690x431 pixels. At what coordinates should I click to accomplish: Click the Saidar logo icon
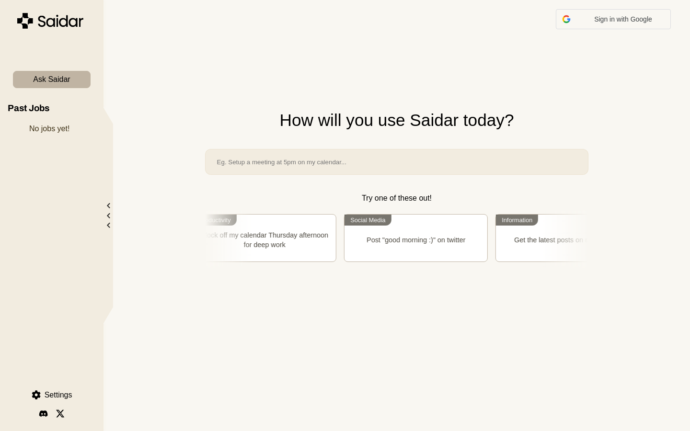pyautogui.click(x=25, y=21)
